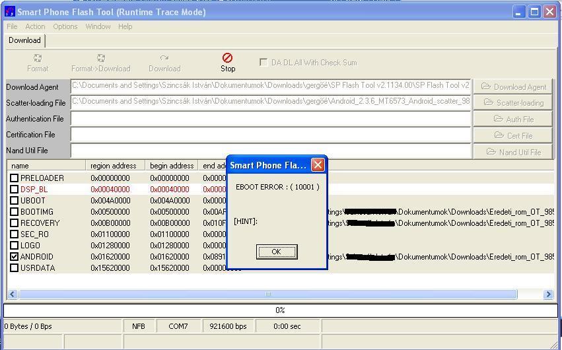Image resolution: width=562 pixels, height=350 pixels.
Task: Check the PRELOADER partition box
Action: click(x=14, y=178)
